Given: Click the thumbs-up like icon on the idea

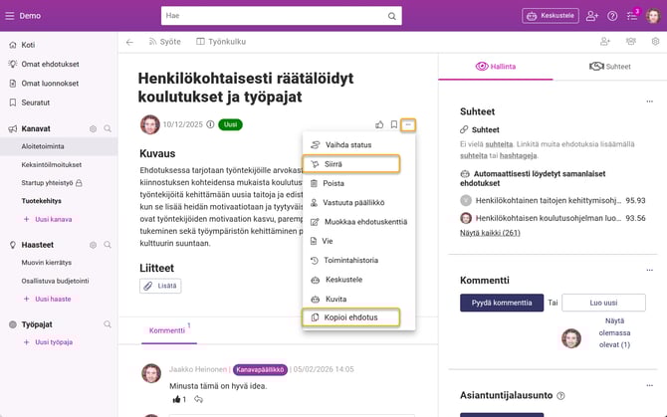Looking at the screenshot, I should (379, 124).
